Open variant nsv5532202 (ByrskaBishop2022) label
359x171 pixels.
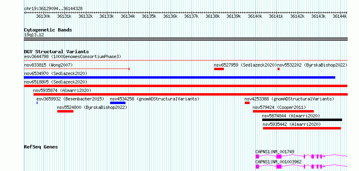tap(312, 65)
